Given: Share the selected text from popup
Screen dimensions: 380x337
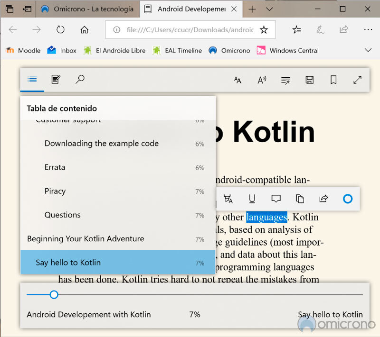Looking at the screenshot, I should (323, 199).
